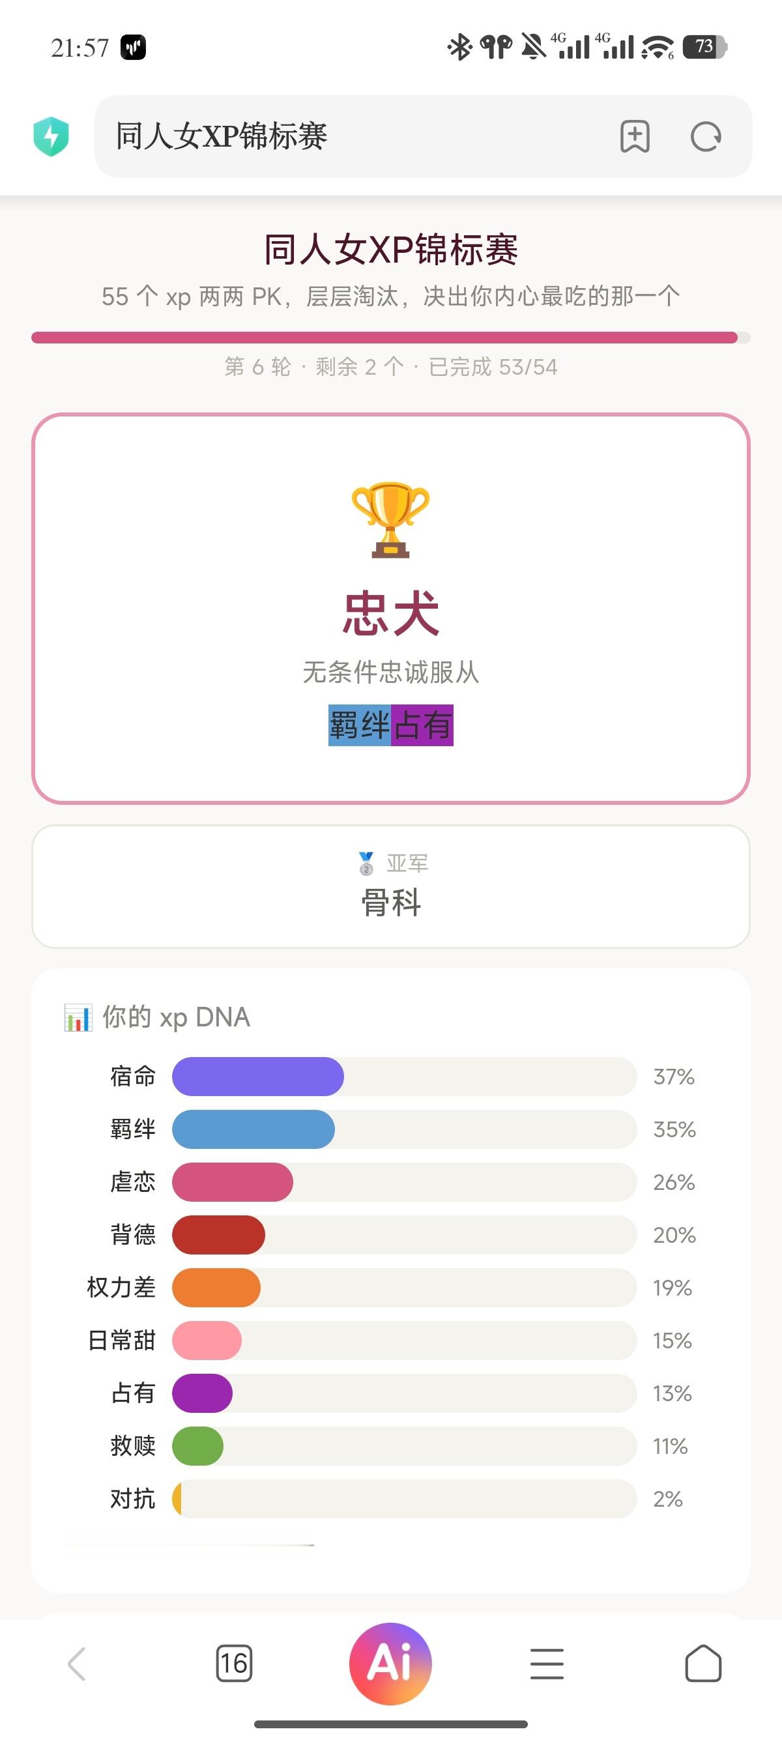Tap the bar chart icon beside xp DNA

pos(78,1017)
